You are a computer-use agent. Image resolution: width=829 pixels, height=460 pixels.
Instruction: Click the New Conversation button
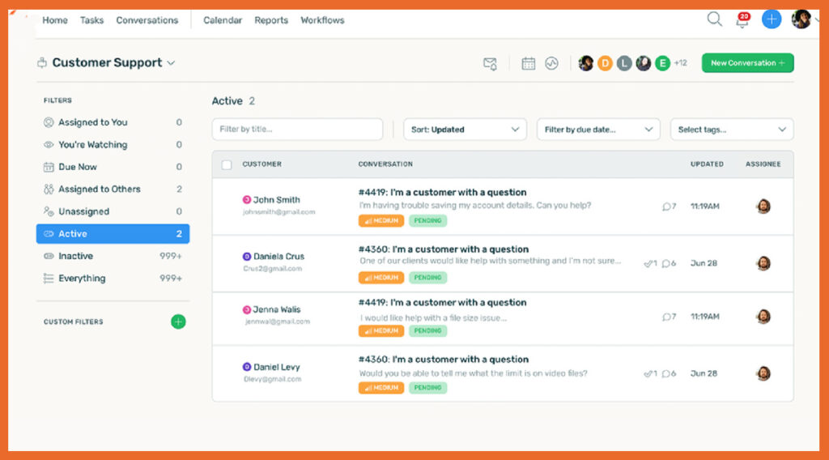tap(747, 63)
